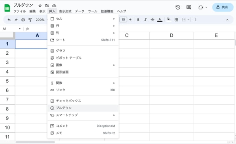
Task: Click the print icon
Action: point(23,20)
